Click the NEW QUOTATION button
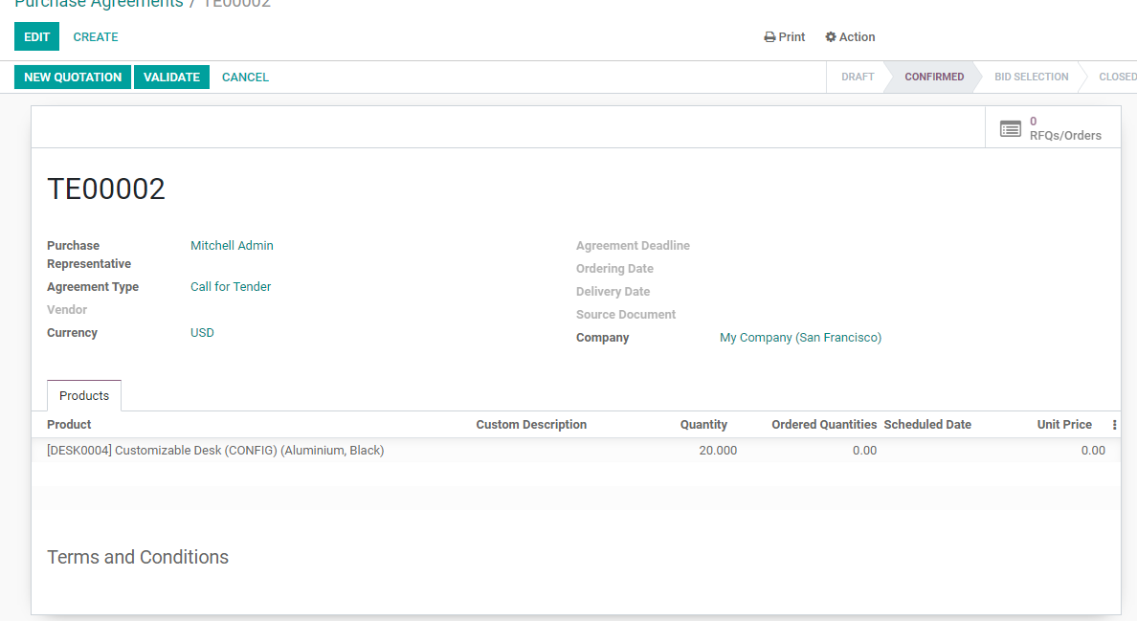The image size is (1137, 621). click(73, 78)
